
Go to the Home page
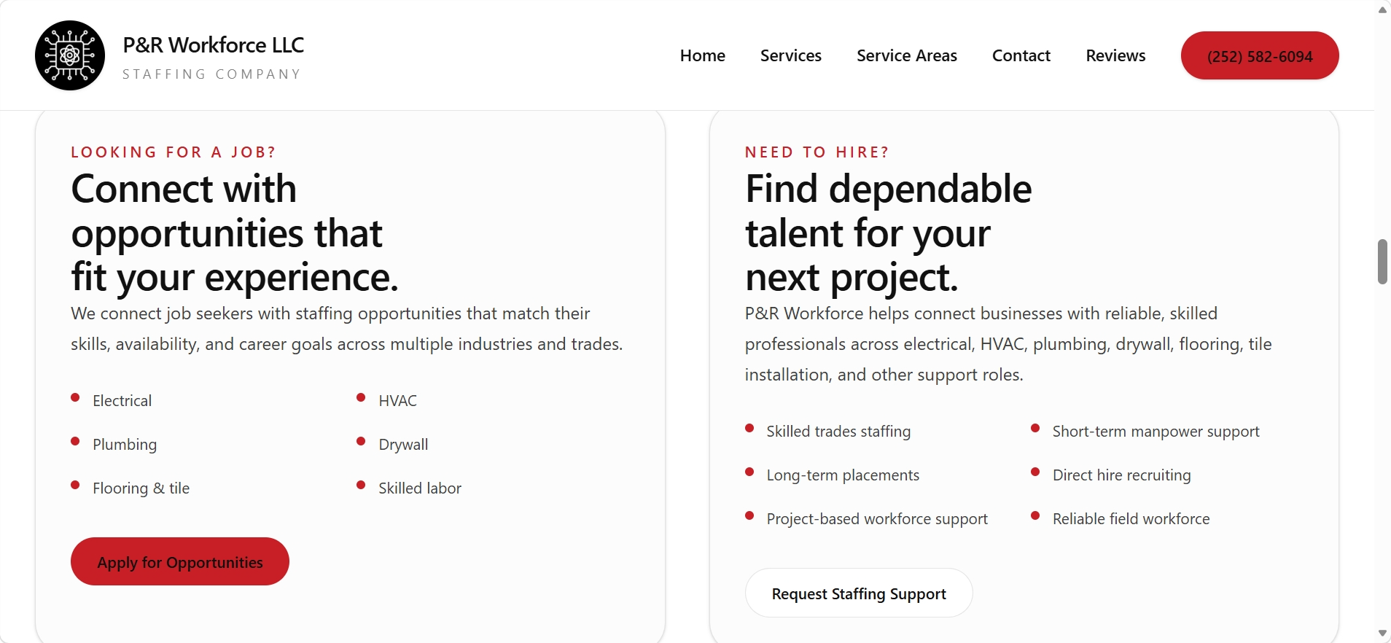[702, 55]
